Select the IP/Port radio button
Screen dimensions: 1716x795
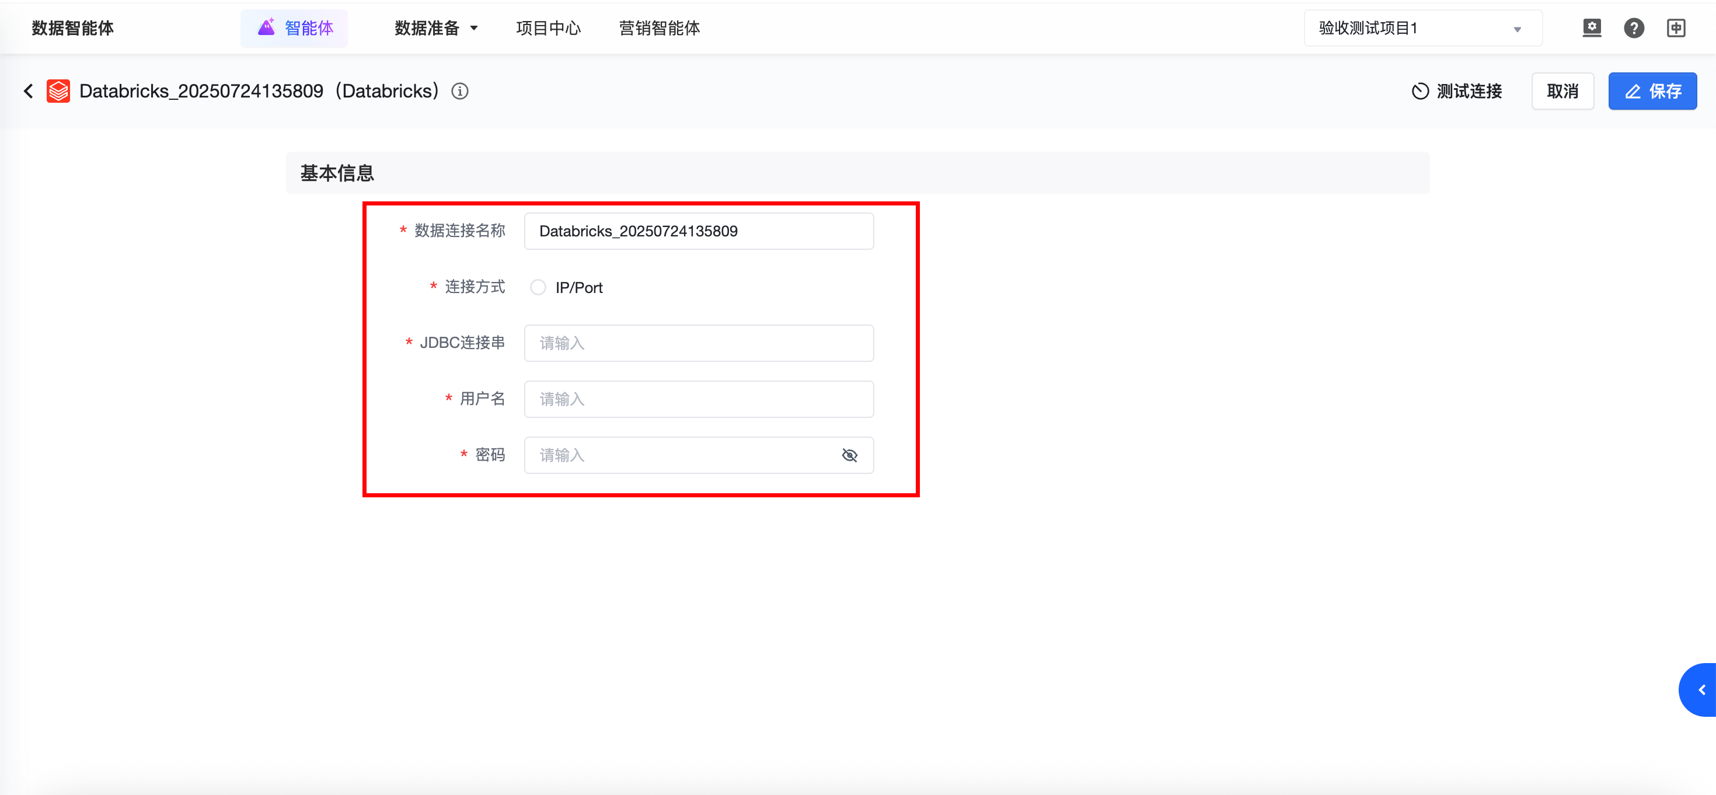(538, 287)
